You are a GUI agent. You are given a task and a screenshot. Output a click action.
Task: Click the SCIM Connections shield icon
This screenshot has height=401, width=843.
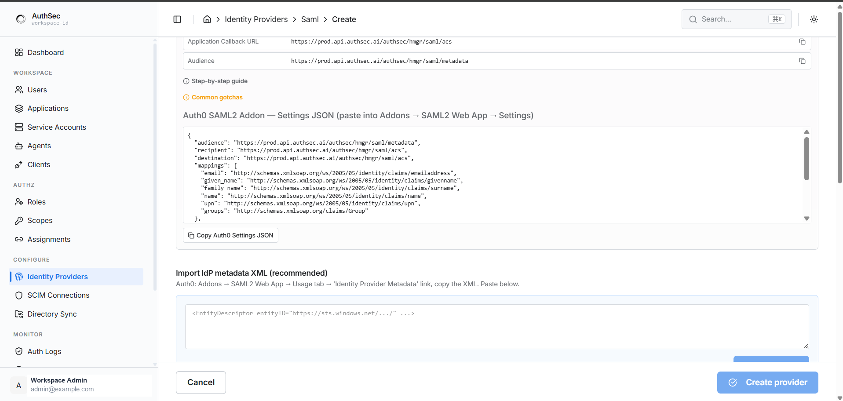coord(19,295)
